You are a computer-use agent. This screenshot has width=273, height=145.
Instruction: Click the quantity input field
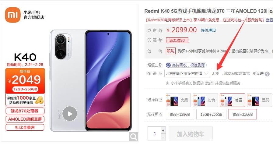click(154, 133)
